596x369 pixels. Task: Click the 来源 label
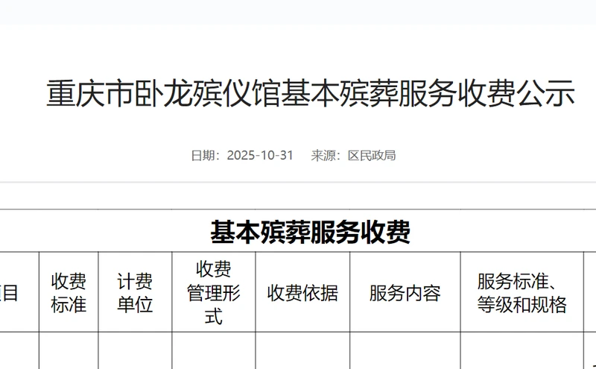pos(323,156)
